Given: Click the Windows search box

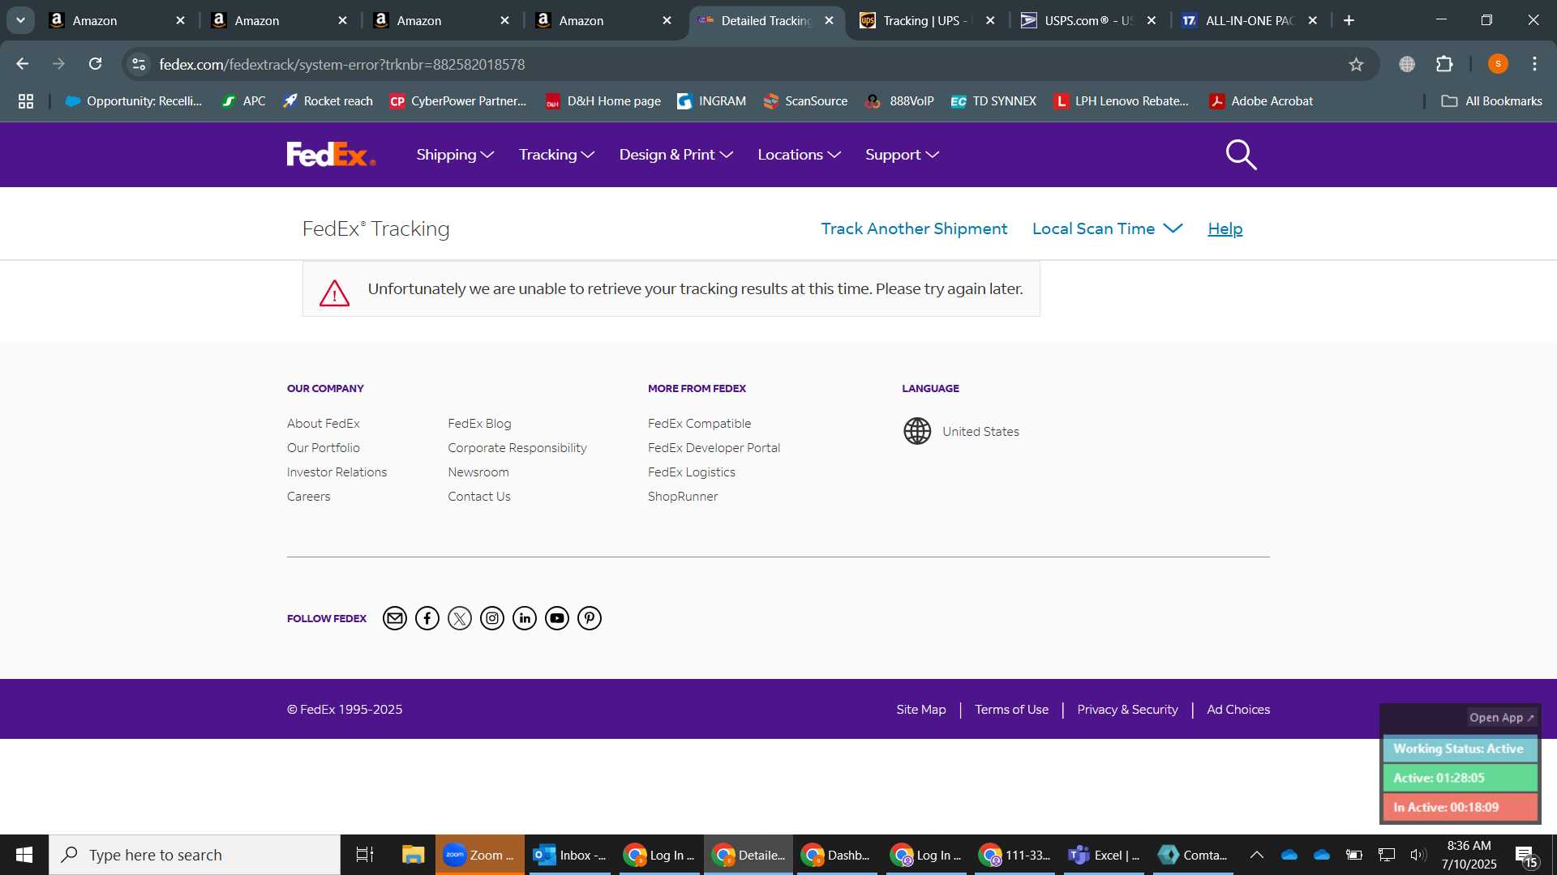Looking at the screenshot, I should pos(195,855).
